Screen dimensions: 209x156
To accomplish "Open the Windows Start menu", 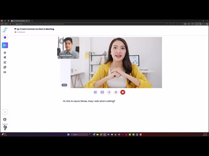I will [68, 135].
